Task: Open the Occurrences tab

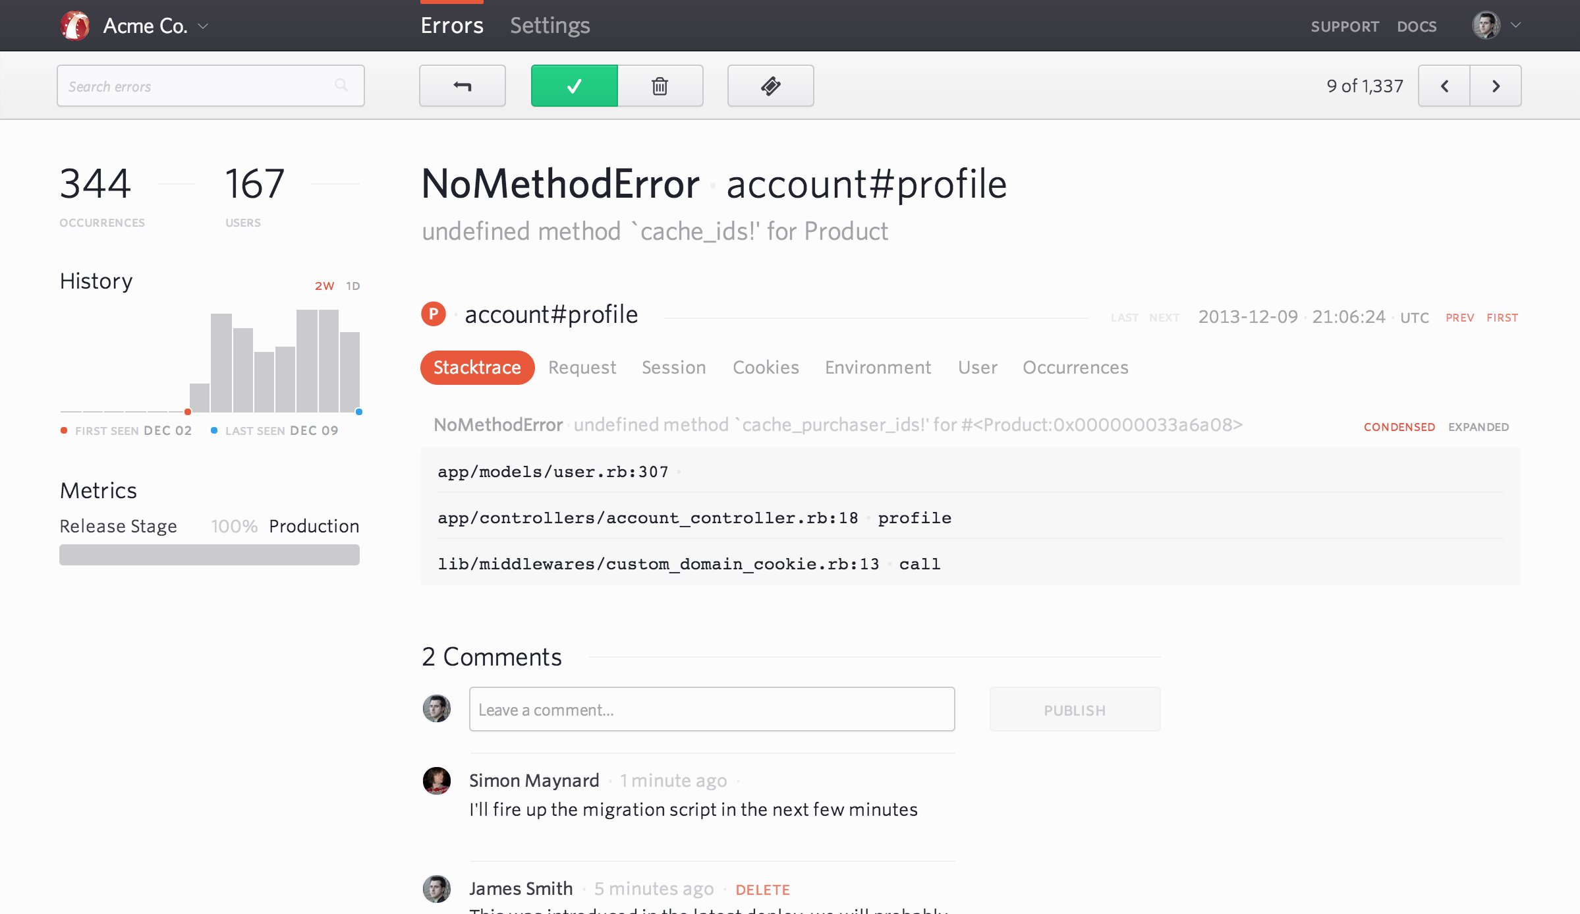Action: [1075, 367]
